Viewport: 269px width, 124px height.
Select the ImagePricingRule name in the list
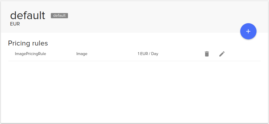point(31,54)
